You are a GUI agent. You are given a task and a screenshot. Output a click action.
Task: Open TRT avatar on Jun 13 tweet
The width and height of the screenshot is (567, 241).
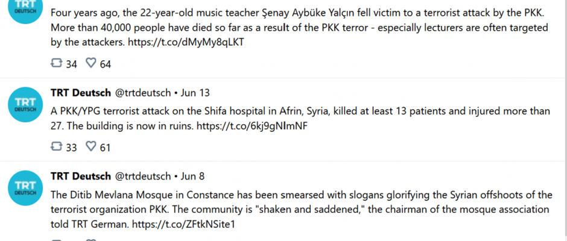(25, 104)
